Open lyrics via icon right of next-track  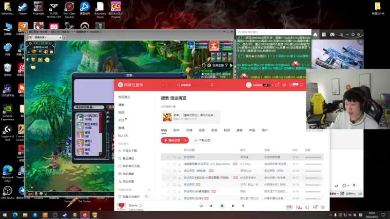tap(243, 205)
